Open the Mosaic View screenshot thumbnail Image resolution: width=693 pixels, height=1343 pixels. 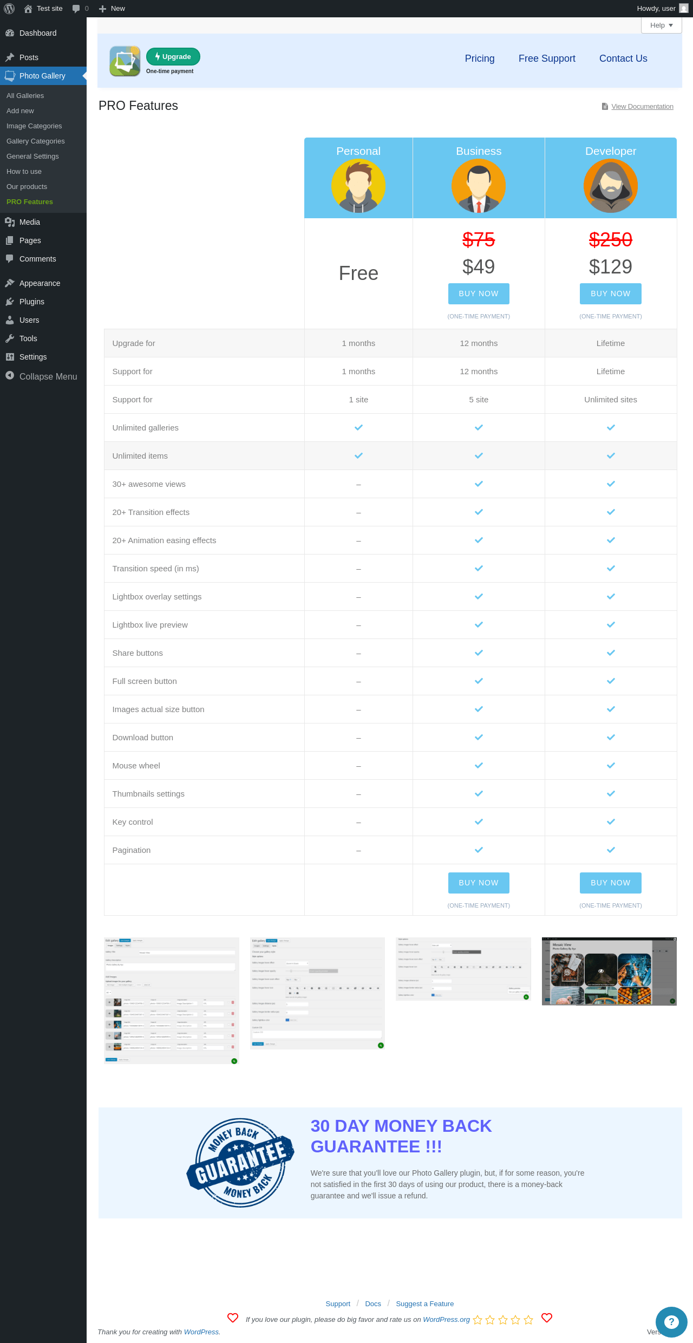(609, 972)
